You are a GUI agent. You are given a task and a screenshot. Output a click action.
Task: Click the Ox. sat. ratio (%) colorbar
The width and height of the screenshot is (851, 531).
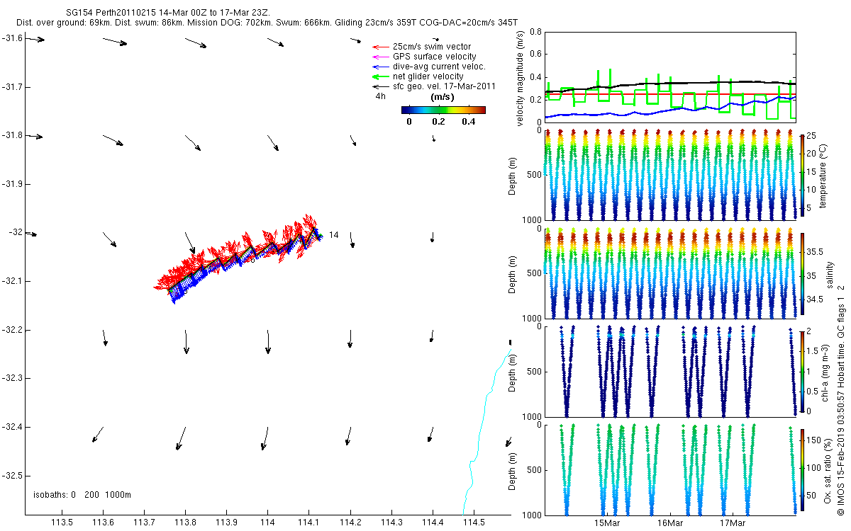click(x=802, y=469)
